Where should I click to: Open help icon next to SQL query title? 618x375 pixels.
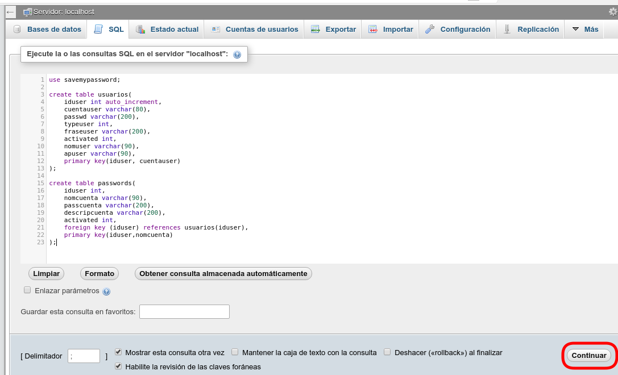click(237, 55)
